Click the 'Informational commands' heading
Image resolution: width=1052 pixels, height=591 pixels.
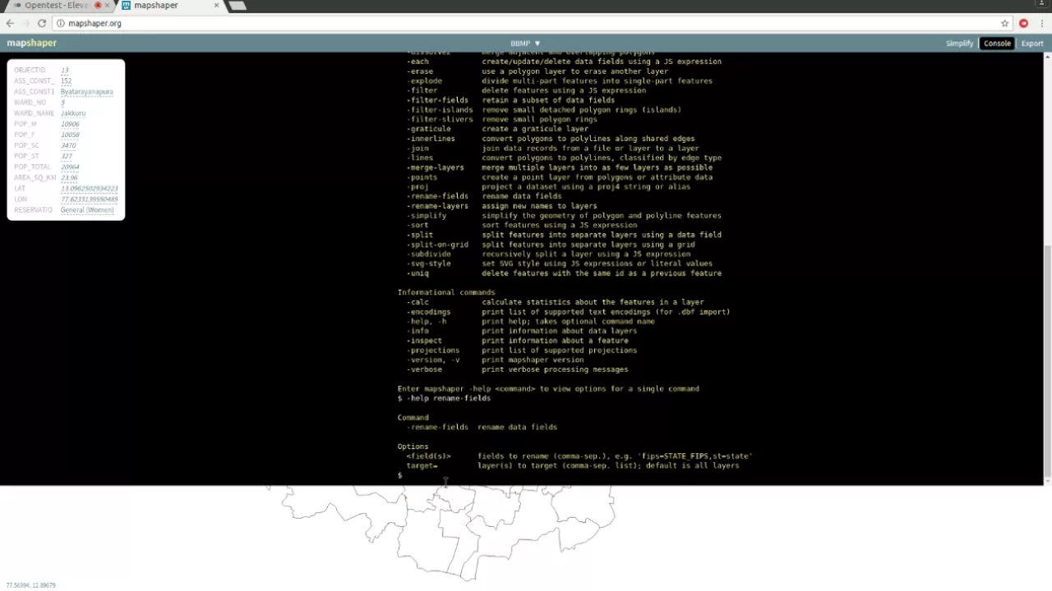tap(446, 292)
